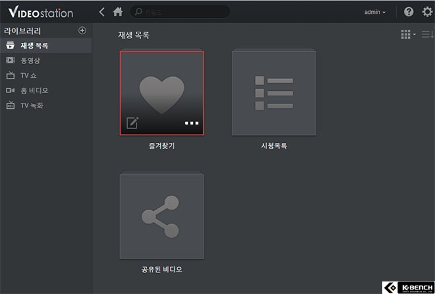Viewport: 435px width, 294px height.
Task: Click the 시청목록 label
Action: point(274,146)
